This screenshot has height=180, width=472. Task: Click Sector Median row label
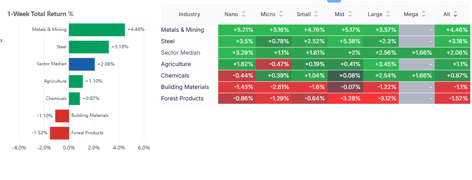(x=180, y=53)
